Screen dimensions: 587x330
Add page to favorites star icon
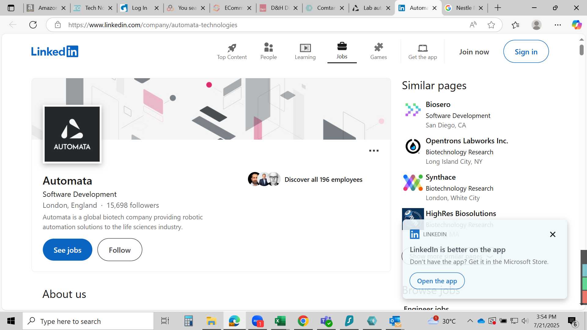(x=491, y=25)
